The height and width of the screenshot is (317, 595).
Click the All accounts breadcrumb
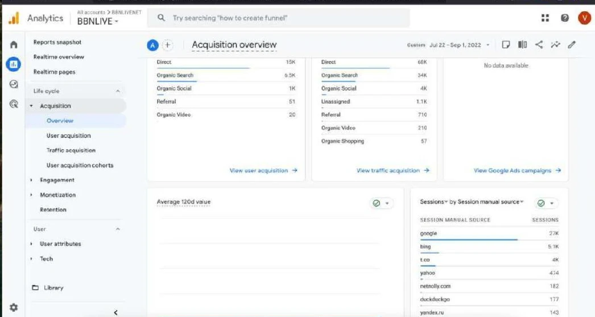pyautogui.click(x=91, y=12)
